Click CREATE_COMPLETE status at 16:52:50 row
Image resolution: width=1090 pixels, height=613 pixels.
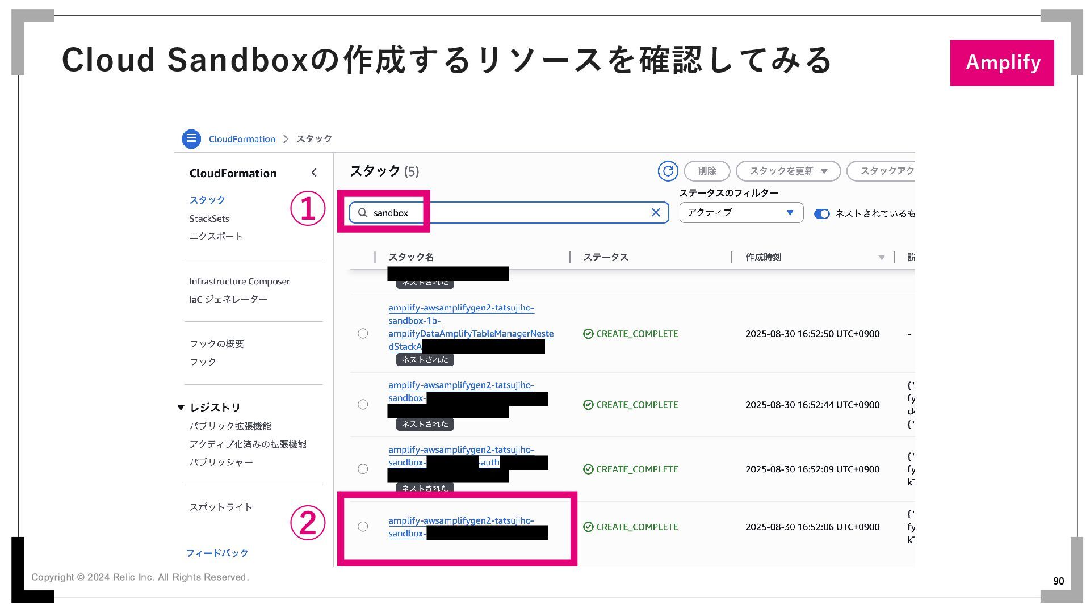631,334
